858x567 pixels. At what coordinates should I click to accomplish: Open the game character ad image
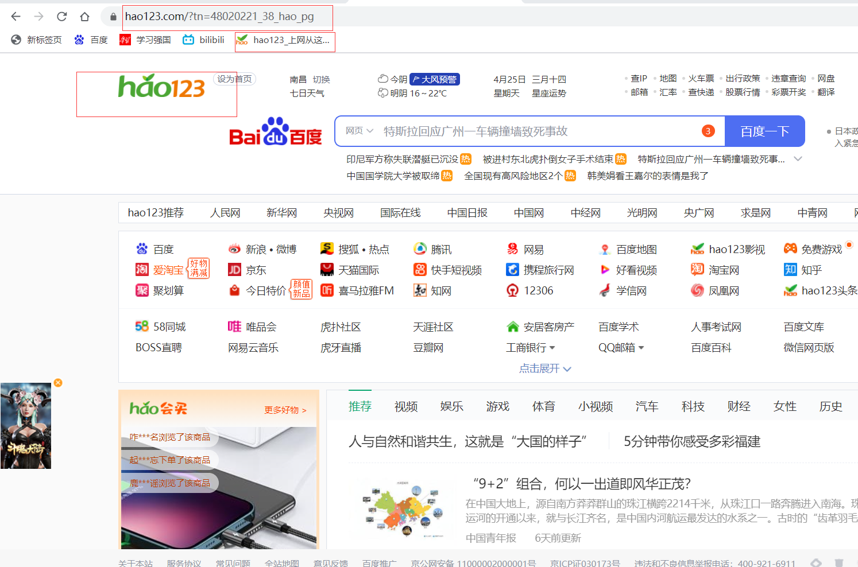(26, 426)
